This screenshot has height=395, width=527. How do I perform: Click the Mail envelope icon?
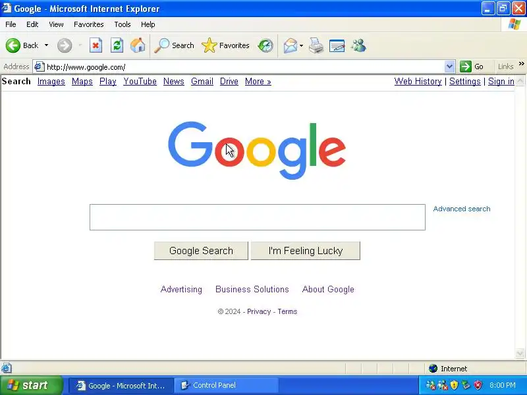(290, 45)
